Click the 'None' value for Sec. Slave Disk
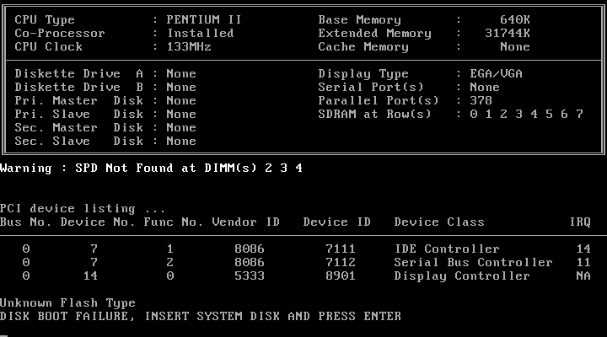Screen dimensions: 607x337 point(181,141)
